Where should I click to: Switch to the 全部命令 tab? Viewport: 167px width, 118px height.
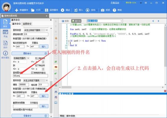click(x=27, y=24)
